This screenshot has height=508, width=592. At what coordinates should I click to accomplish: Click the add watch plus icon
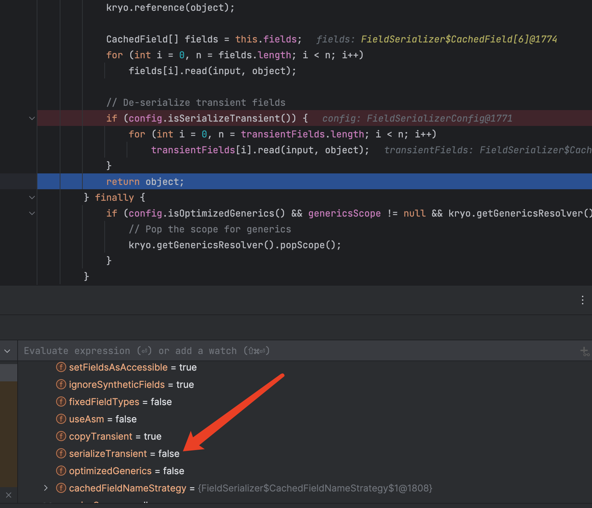(x=584, y=351)
